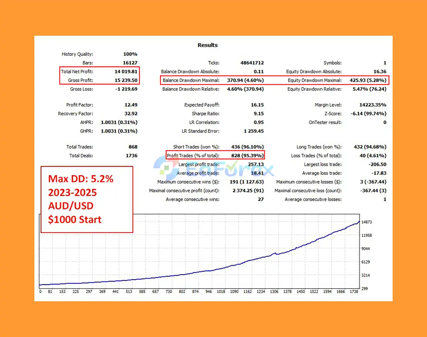This screenshot has width=427, height=337.
Task: Click the AHPR label
Action: [86, 122]
